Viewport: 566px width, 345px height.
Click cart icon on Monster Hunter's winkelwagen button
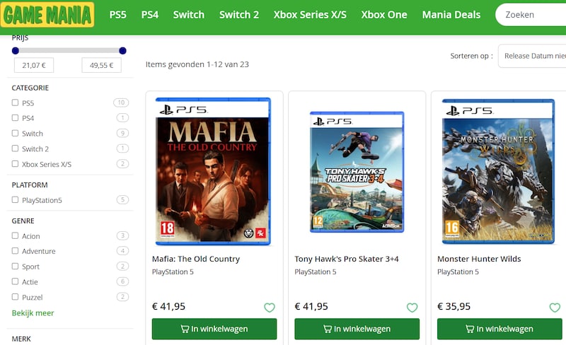(470, 329)
